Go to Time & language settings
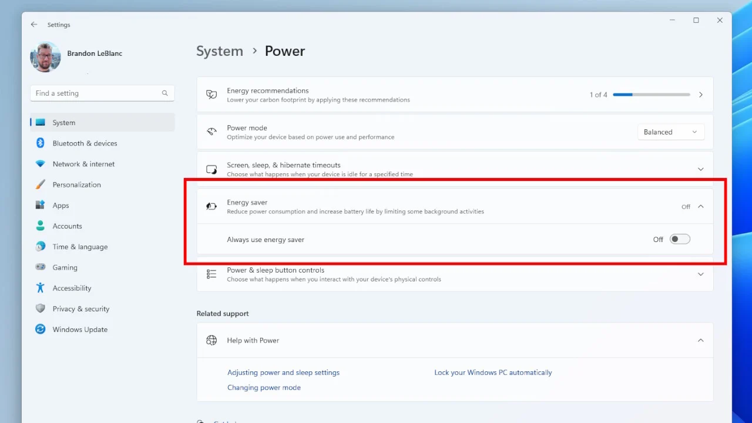Screen dimensions: 752x423 pos(80,247)
